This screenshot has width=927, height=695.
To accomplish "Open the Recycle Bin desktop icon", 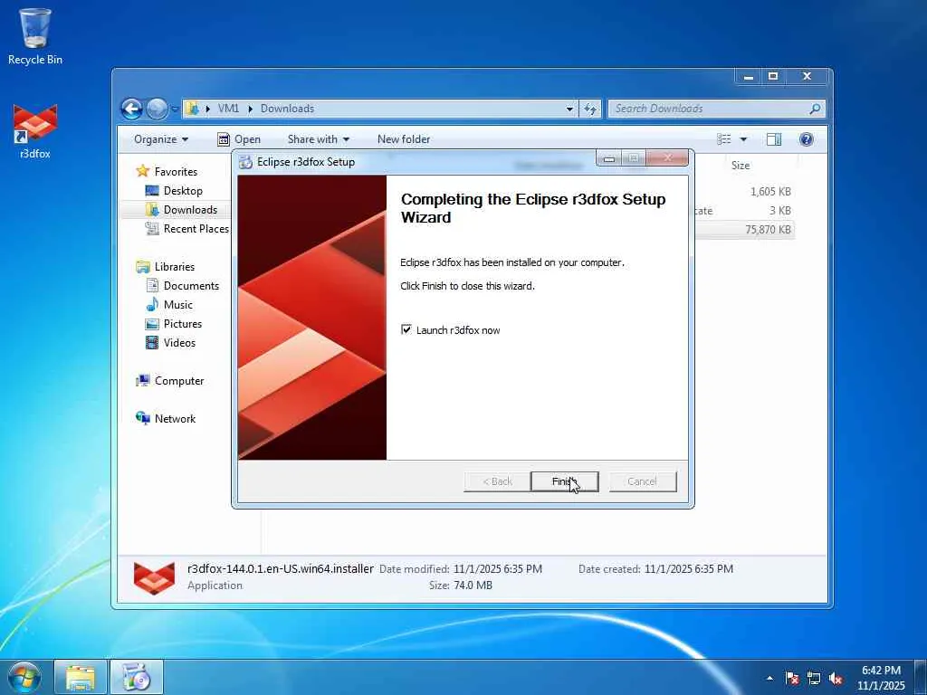I will pyautogui.click(x=35, y=36).
